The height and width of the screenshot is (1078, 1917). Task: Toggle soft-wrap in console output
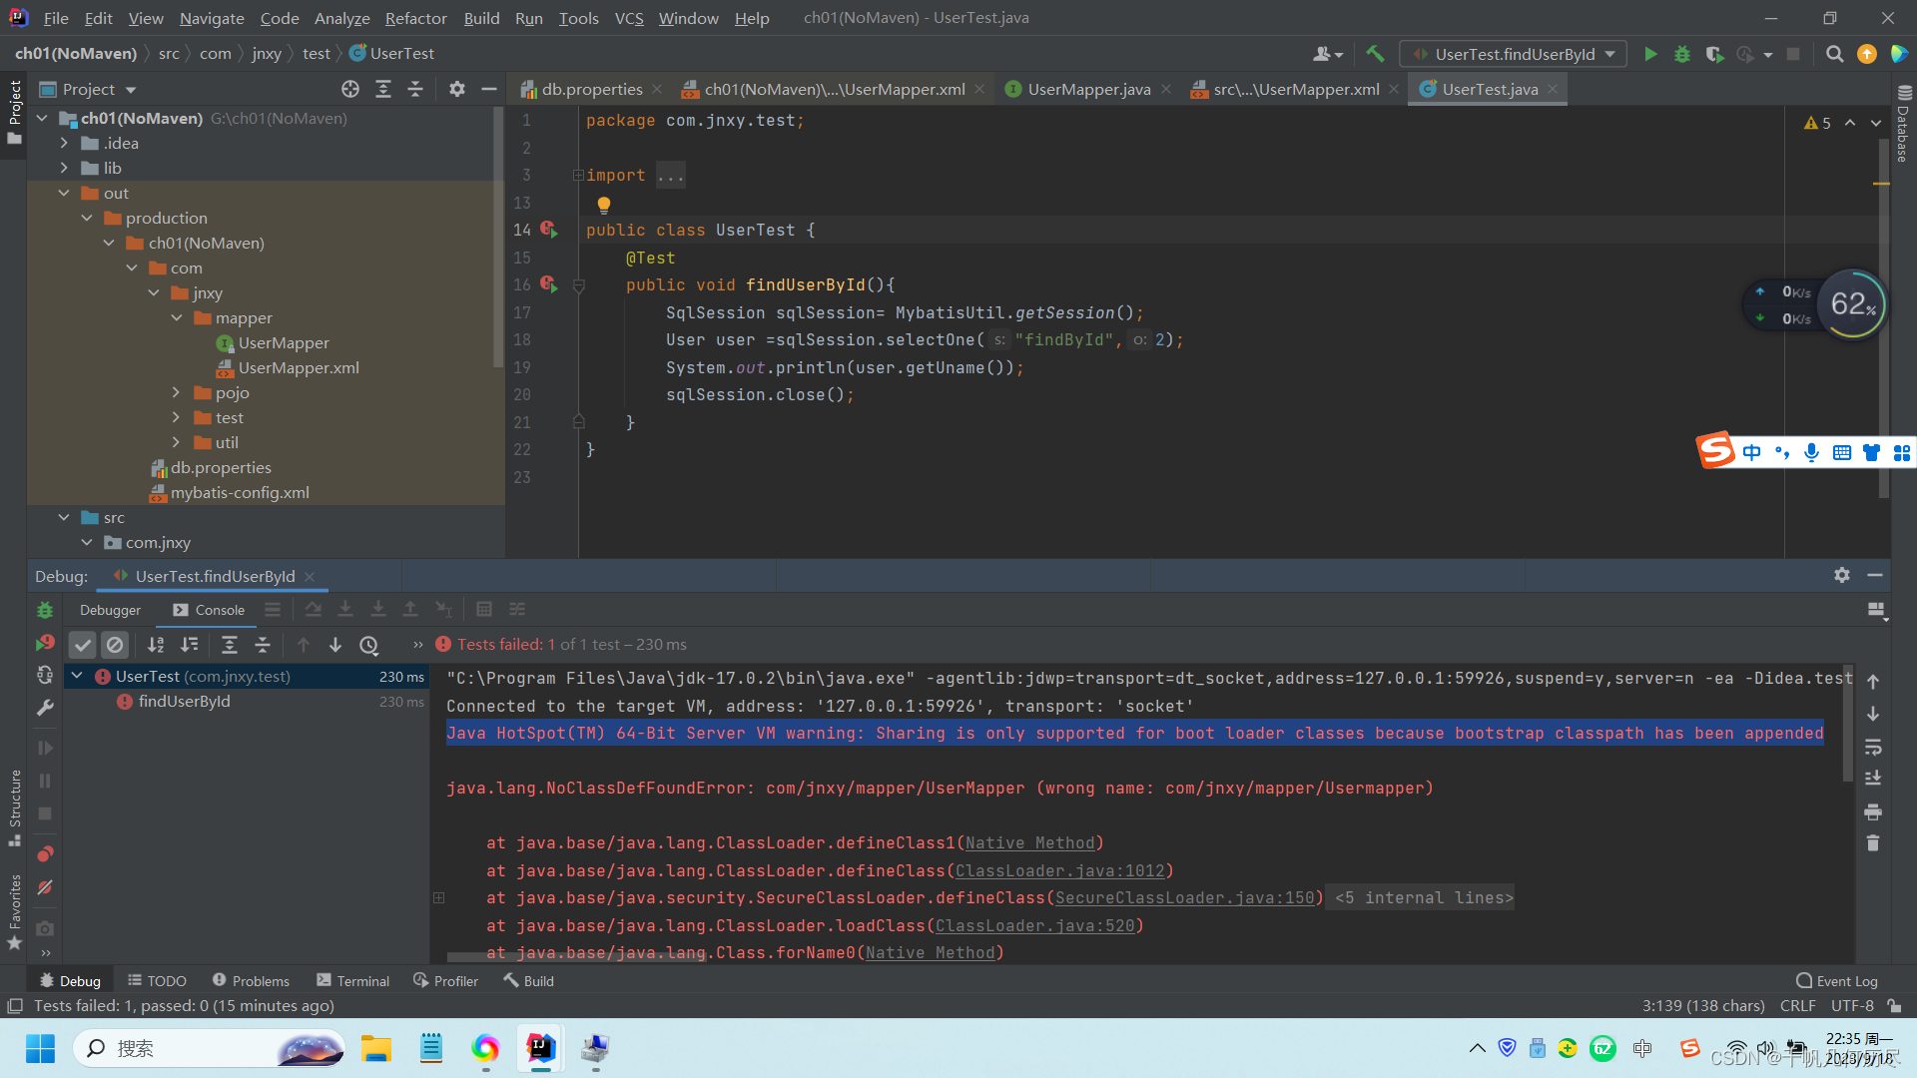tap(1873, 748)
